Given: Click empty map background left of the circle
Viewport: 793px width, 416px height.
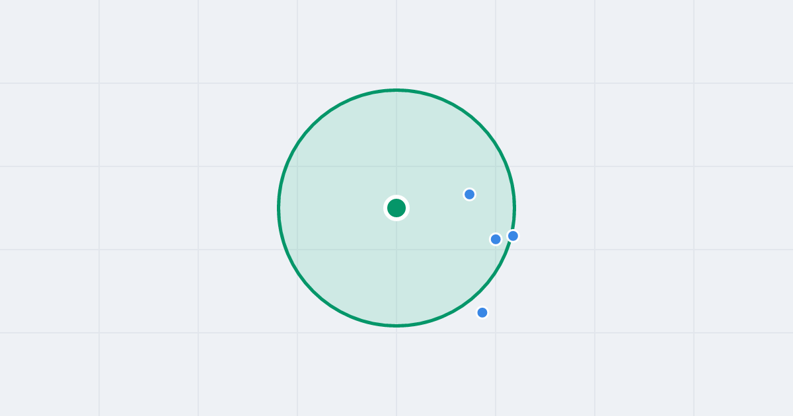Looking at the screenshot, I should [145, 208].
